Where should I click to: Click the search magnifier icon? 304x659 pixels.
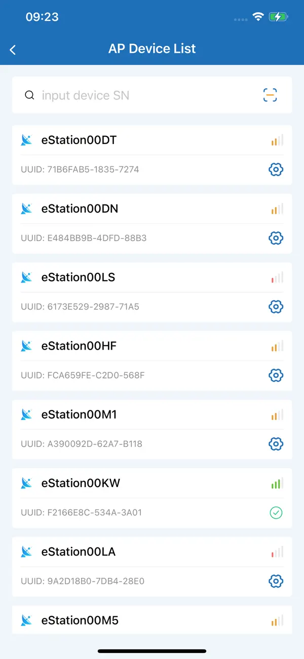[29, 95]
